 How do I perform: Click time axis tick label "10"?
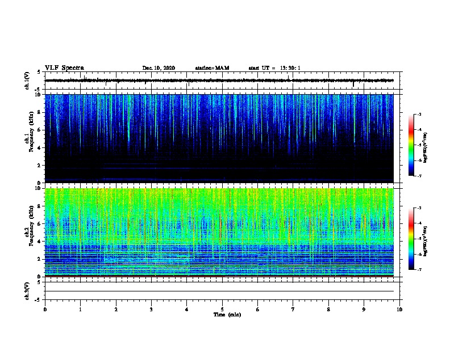[x=399, y=310]
